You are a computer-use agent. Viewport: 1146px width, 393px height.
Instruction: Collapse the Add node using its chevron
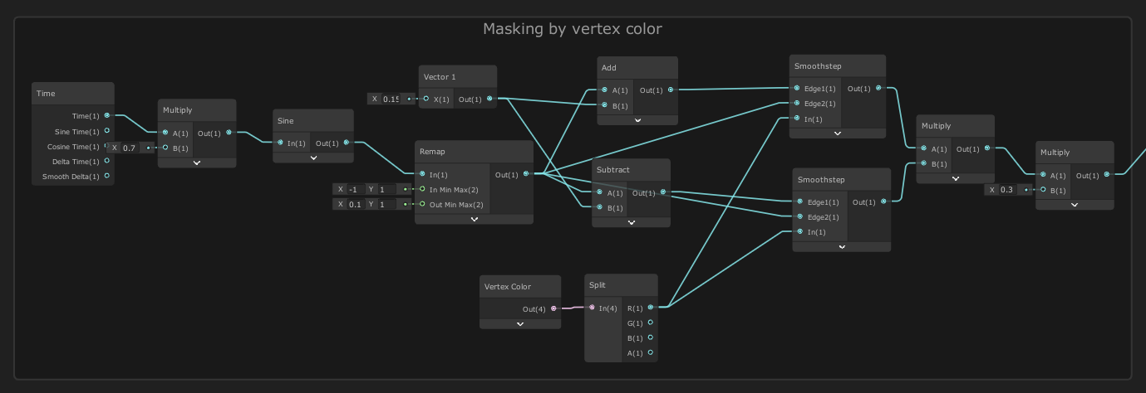637,119
